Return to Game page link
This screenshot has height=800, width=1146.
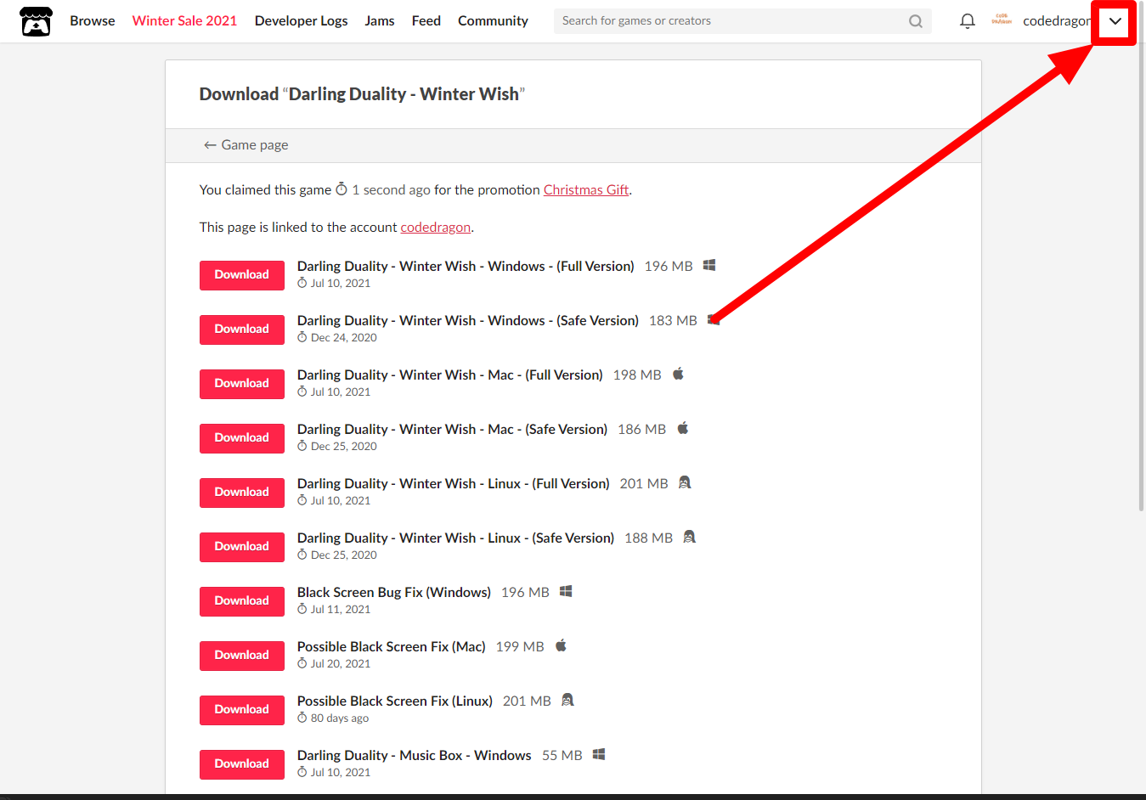pos(246,145)
